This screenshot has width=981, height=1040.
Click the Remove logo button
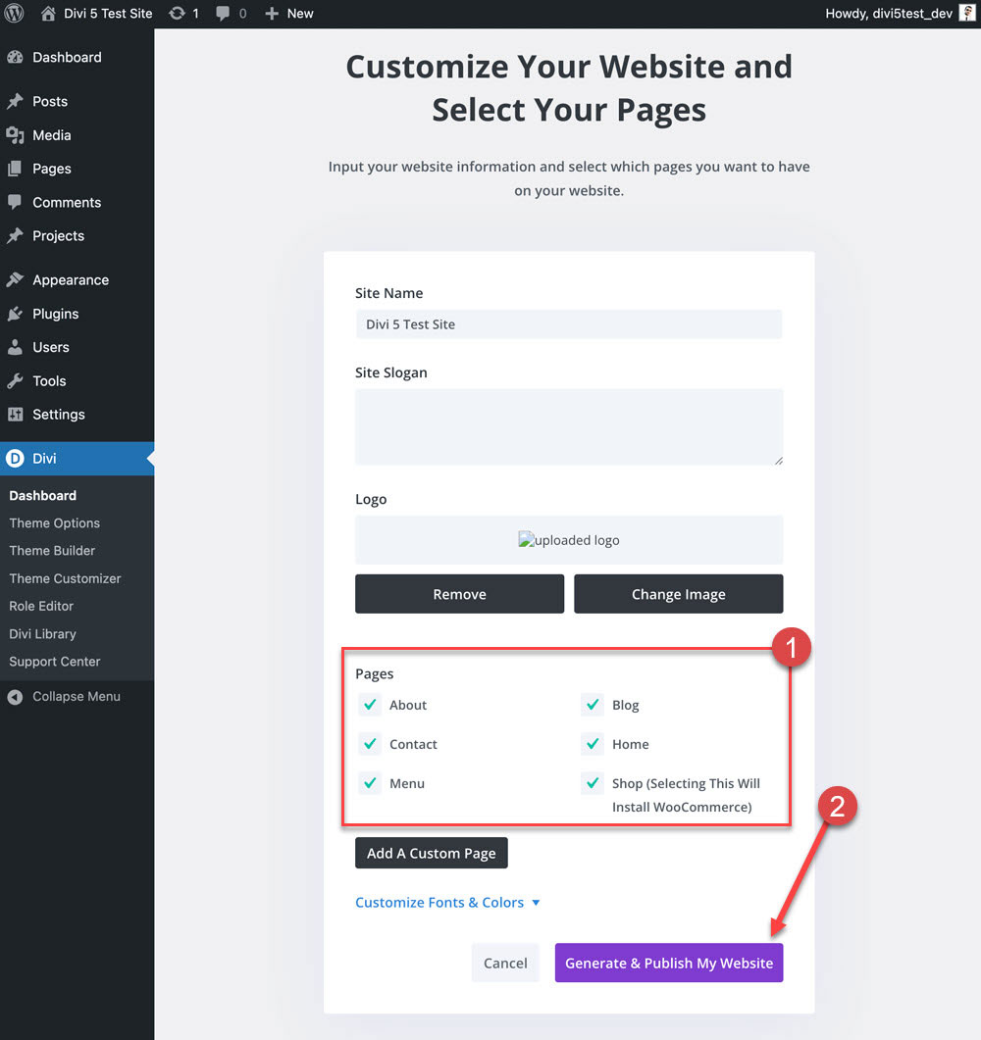pyautogui.click(x=459, y=594)
